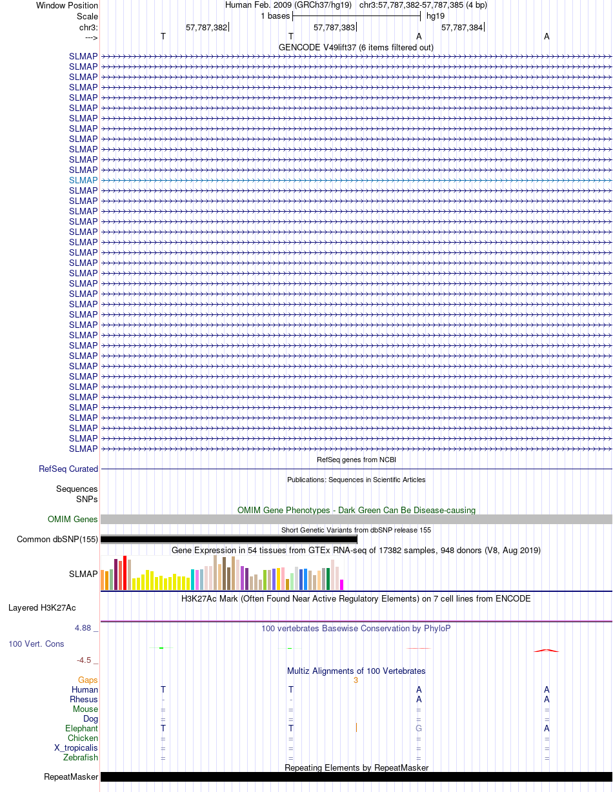Click the RefSeq genes from NCBI title
This screenshot has height=792, width=613.
pos(356,460)
